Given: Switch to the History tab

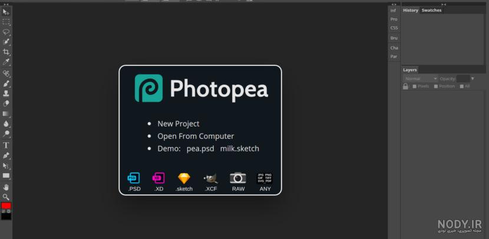Looking at the screenshot, I should [411, 10].
